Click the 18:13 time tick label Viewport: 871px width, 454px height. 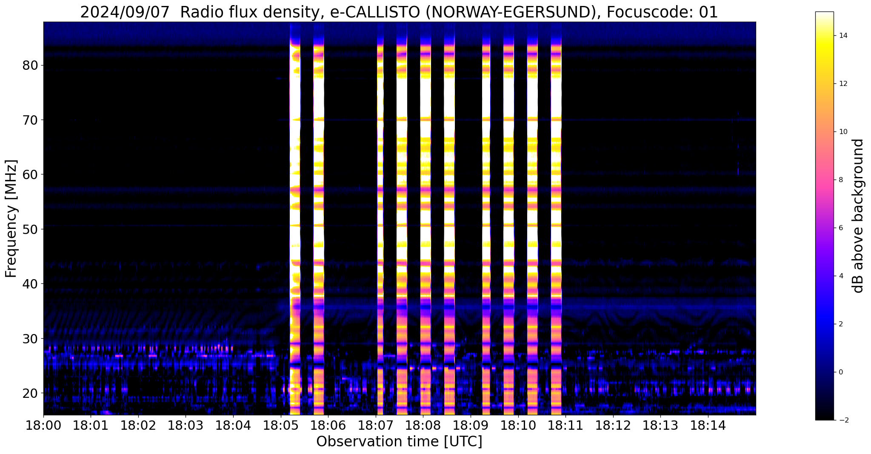661,425
